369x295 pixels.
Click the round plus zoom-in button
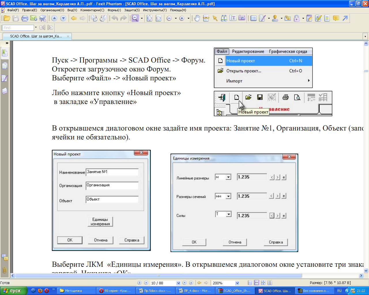(x=182, y=18)
